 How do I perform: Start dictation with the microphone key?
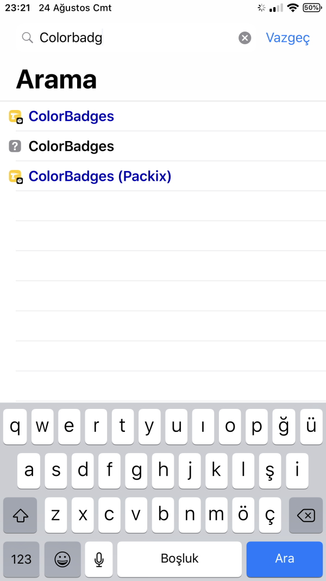pos(99,559)
